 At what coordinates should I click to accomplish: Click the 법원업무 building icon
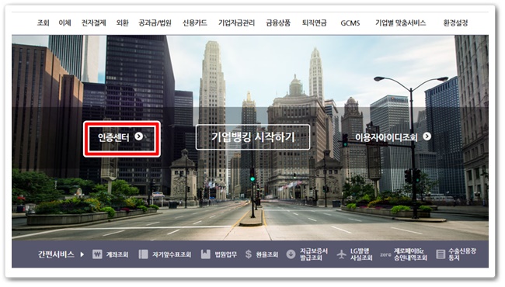point(205,254)
